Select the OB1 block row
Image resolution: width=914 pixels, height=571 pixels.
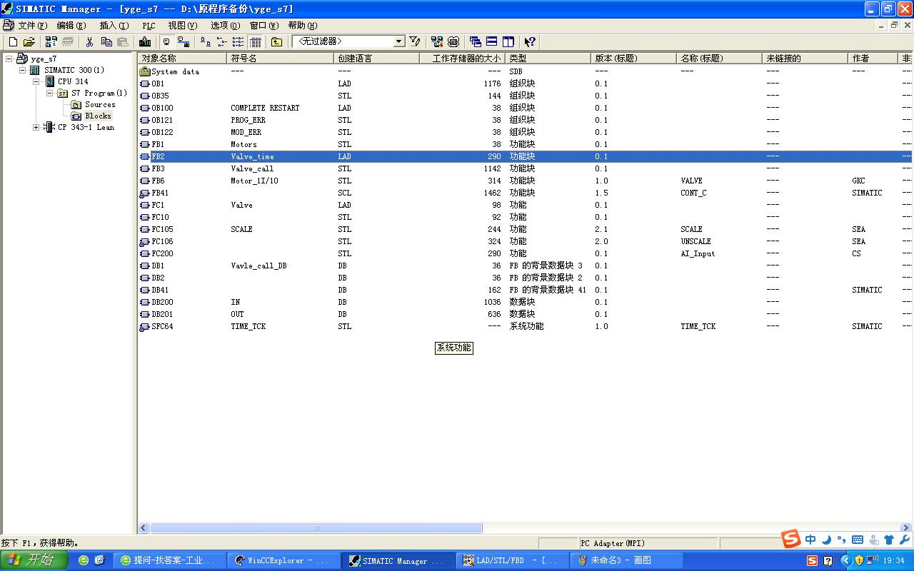coord(525,84)
